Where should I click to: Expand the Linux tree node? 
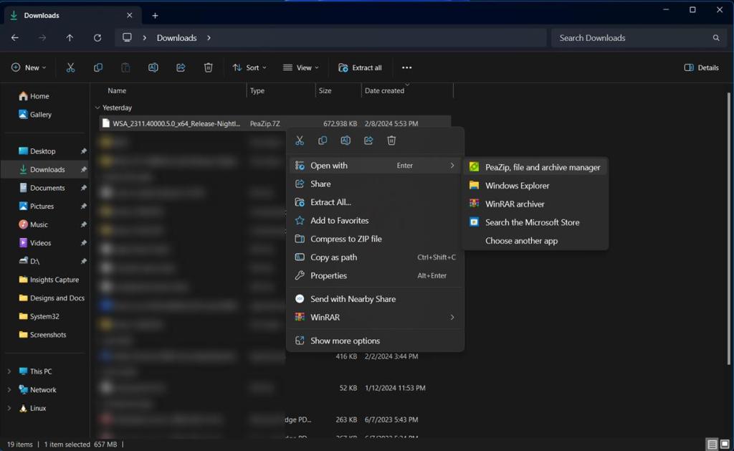click(9, 408)
